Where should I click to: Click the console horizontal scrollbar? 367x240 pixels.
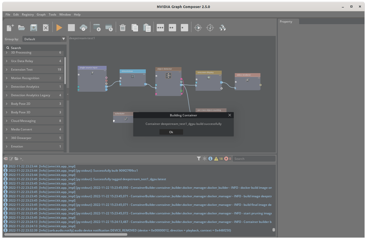(66, 234)
